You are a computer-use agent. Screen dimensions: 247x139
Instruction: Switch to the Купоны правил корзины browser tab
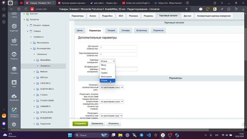click(x=72, y=3)
